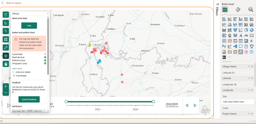Select the gauge visual
The image size is (256, 124).
pos(246,35)
